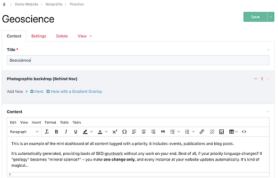Go to Nonprofits breadcrumb link
278x178 pixels.
(54, 4)
